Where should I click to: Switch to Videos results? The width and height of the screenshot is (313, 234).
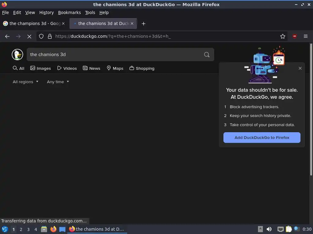coord(67,68)
